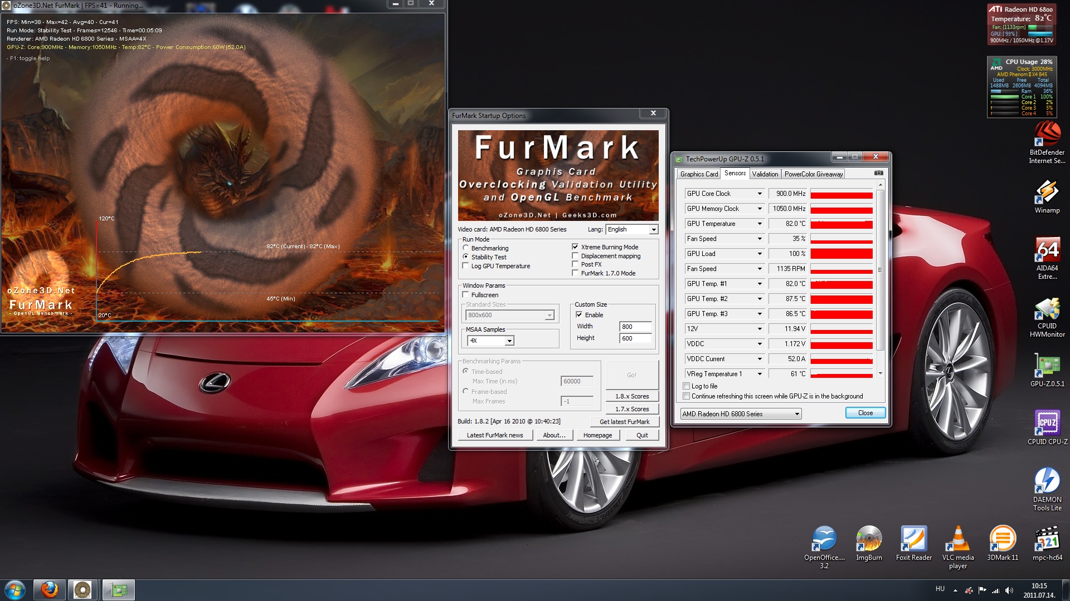Open CPUID HWMonitor shortcut
The width and height of the screenshot is (1070, 601).
pos(1047,317)
